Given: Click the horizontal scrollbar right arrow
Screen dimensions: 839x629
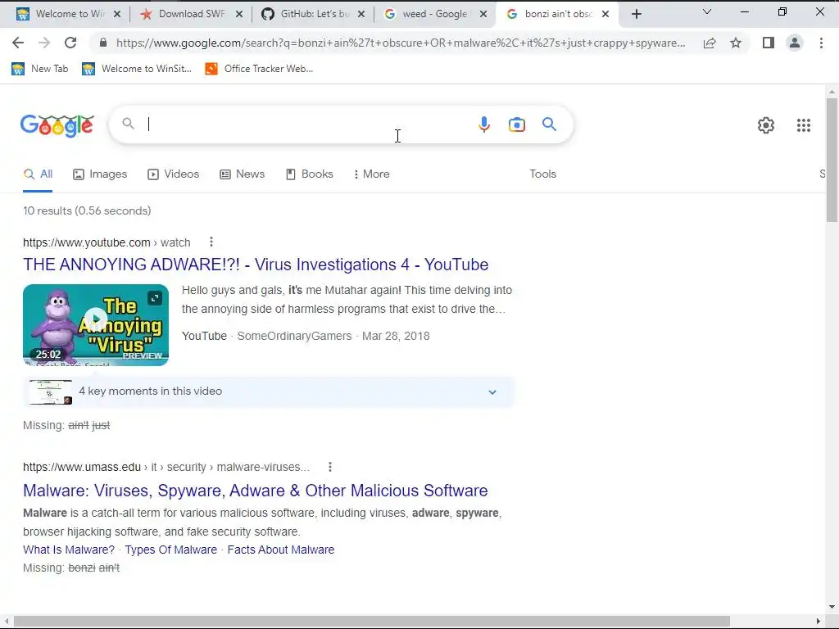Looking at the screenshot, I should (x=819, y=621).
